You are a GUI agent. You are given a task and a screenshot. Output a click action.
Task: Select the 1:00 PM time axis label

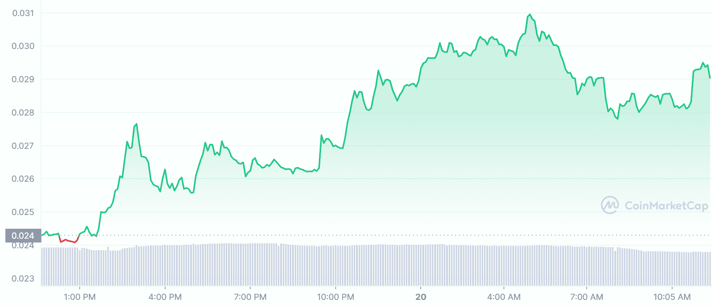click(x=80, y=297)
